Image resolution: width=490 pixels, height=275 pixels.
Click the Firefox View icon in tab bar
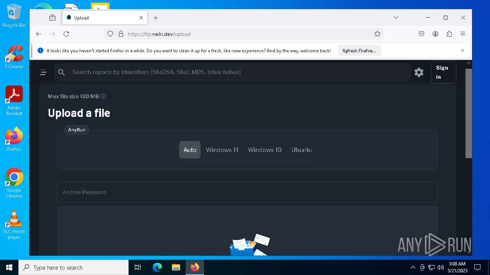point(52,18)
